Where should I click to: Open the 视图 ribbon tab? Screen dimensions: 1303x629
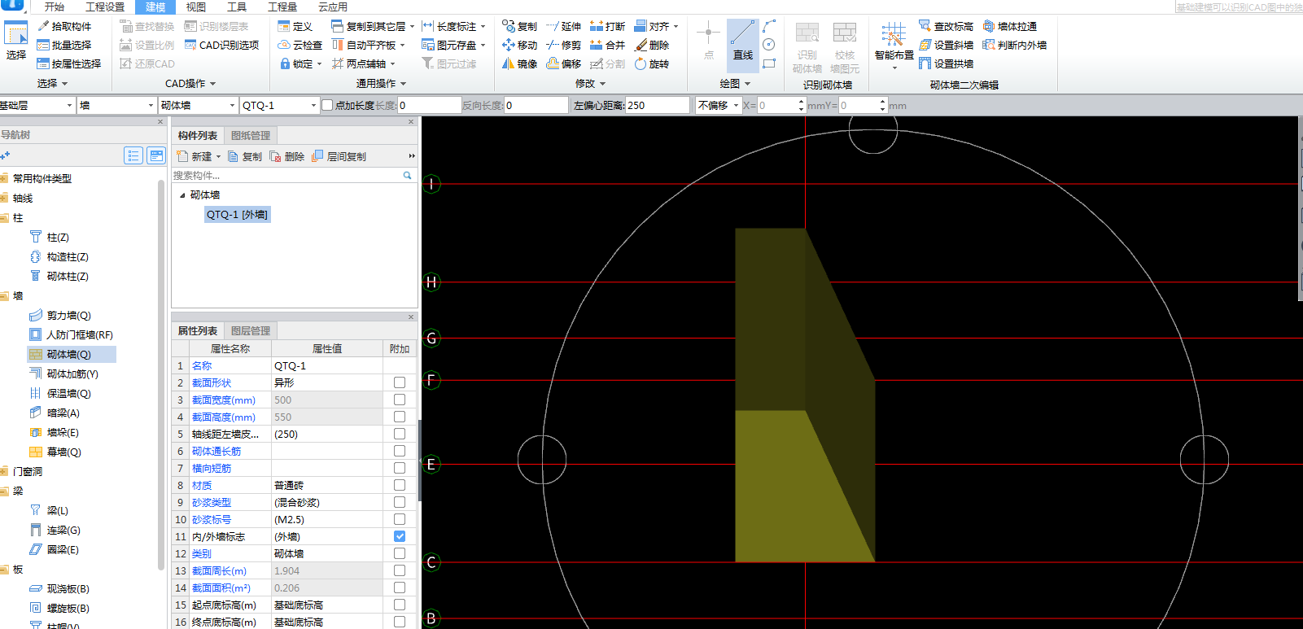point(196,7)
